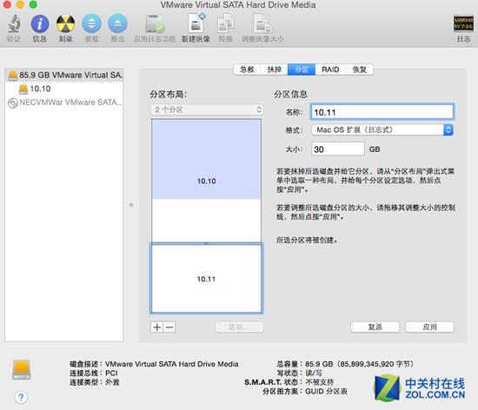Image resolution: width=478 pixels, height=410 pixels.
Task: Add a partition with the plus button
Action: (x=157, y=327)
